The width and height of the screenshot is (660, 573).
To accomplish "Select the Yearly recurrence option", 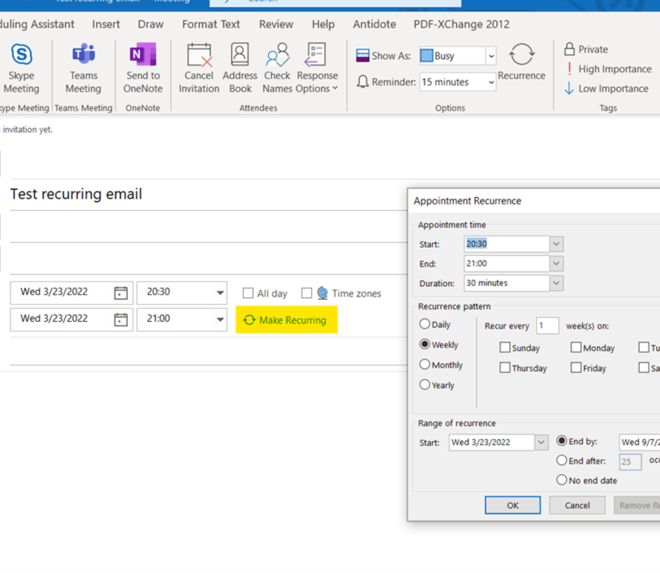I will point(425,385).
